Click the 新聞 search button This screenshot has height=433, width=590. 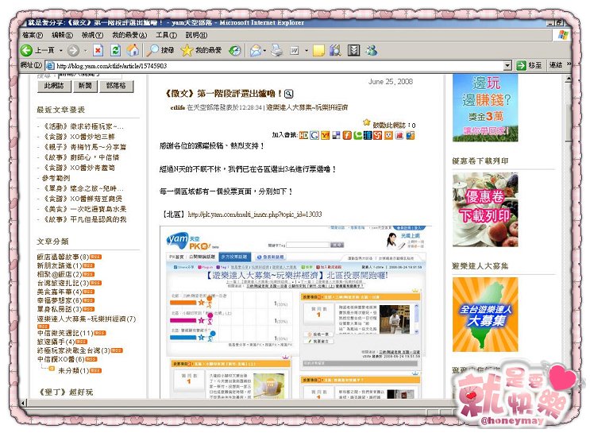pyautogui.click(x=85, y=86)
